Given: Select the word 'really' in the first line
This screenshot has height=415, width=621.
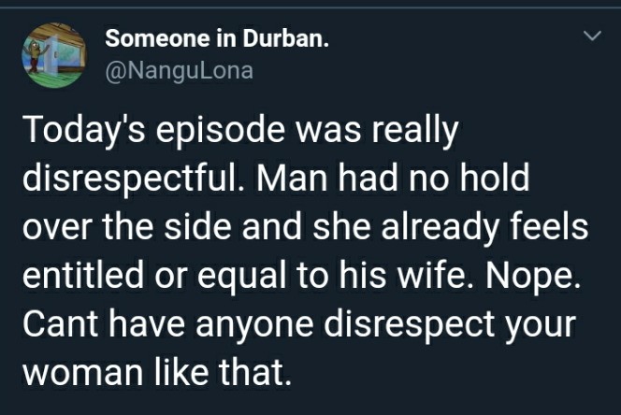Looking at the screenshot, I should coord(414,130).
